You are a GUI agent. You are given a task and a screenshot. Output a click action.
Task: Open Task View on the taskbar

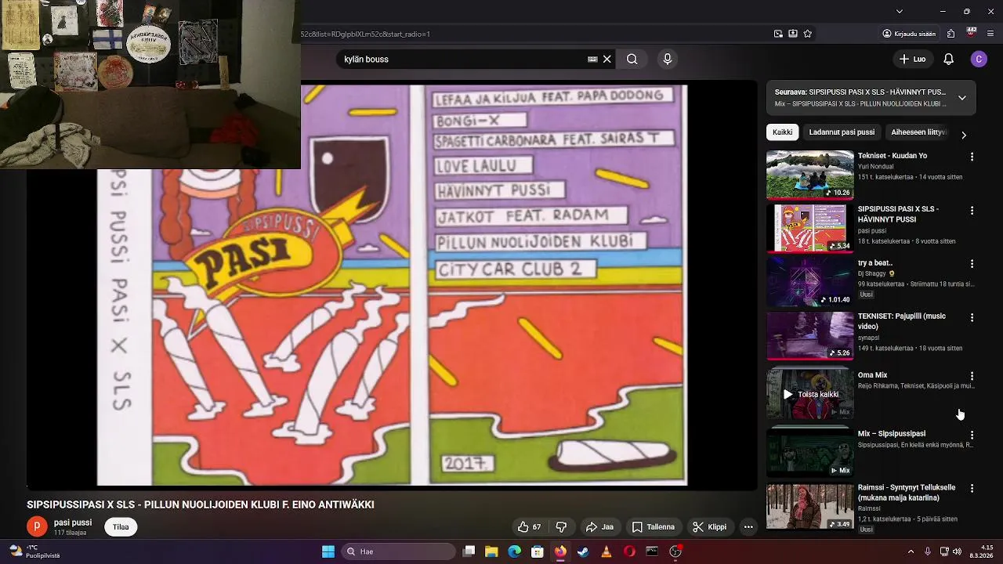(469, 551)
